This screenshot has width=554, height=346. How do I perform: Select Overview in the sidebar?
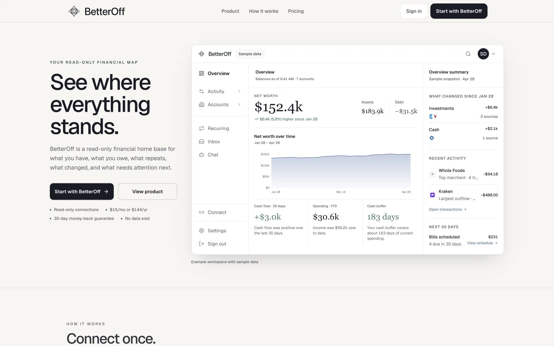[218, 73]
